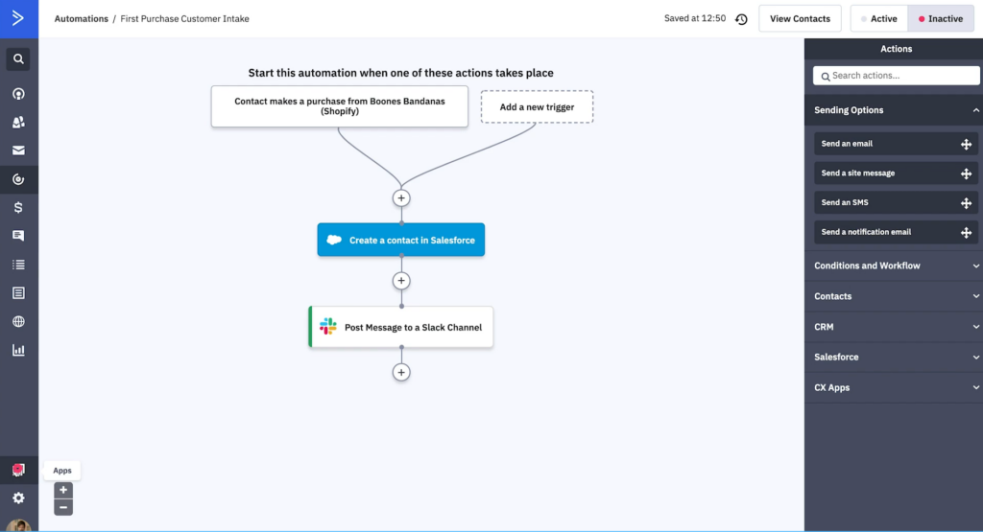This screenshot has width=983, height=532.
Task: Grab move handle of Send a site message
Action: point(966,173)
